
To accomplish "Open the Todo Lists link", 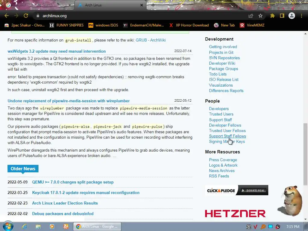I will point(218,74).
